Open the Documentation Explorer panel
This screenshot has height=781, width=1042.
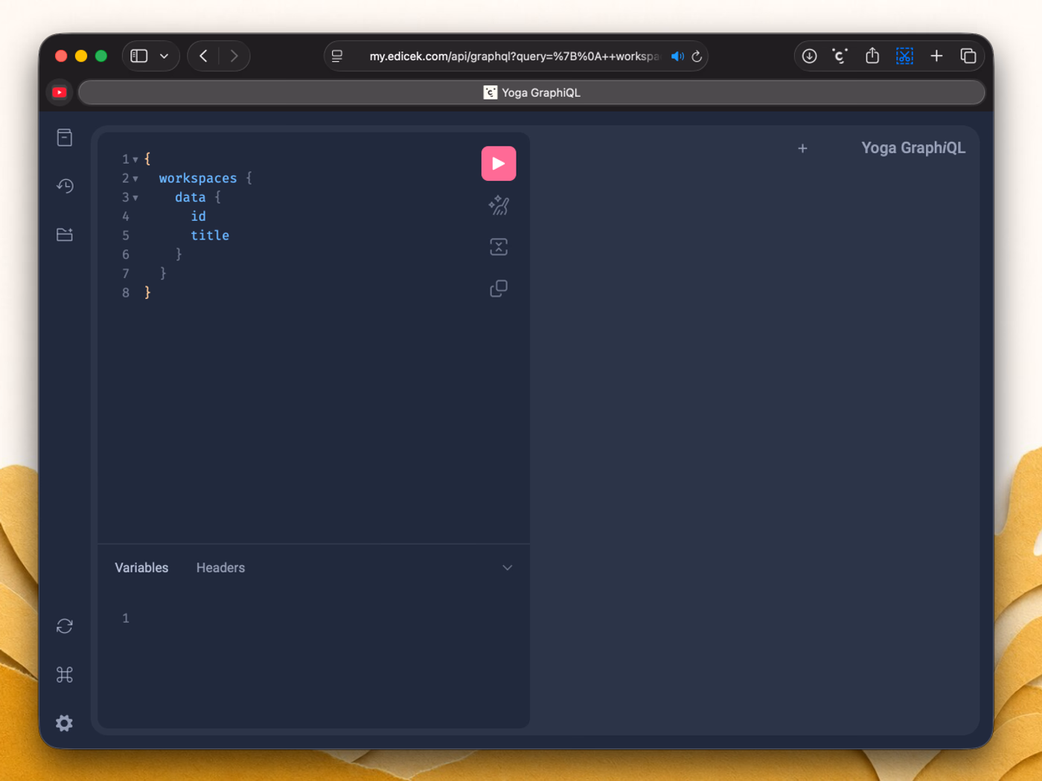pyautogui.click(x=65, y=138)
